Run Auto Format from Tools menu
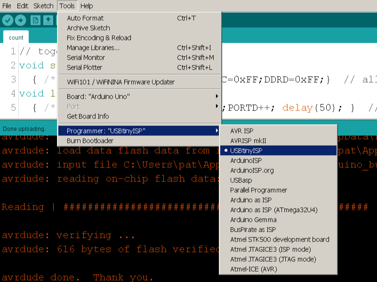 tap(82, 18)
